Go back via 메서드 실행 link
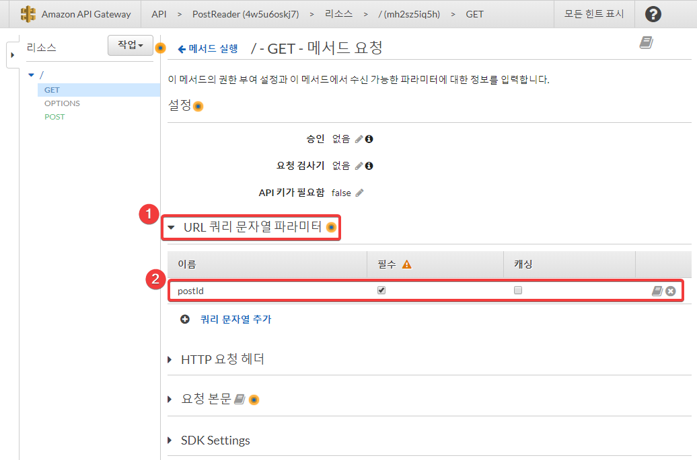The width and height of the screenshot is (697, 460). pos(208,49)
